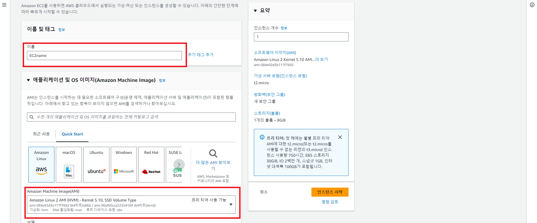This screenshot has height=223, width=537.
Task: Select the Amazon Linux AMI tile
Action: click(x=41, y=165)
